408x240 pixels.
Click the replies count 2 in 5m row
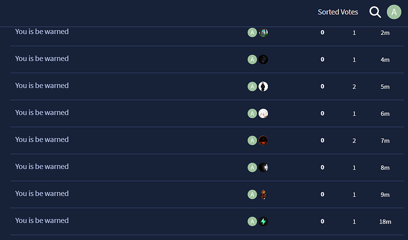[354, 86]
